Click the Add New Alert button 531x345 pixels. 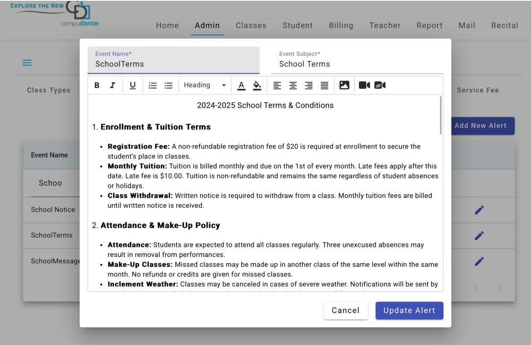pos(483,126)
